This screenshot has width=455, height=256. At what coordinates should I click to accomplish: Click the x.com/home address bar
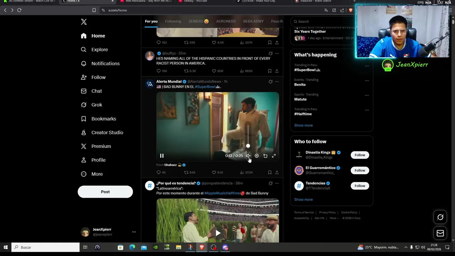click(x=117, y=10)
